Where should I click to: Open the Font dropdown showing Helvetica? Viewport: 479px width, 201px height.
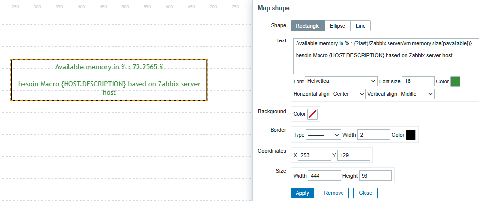click(341, 81)
